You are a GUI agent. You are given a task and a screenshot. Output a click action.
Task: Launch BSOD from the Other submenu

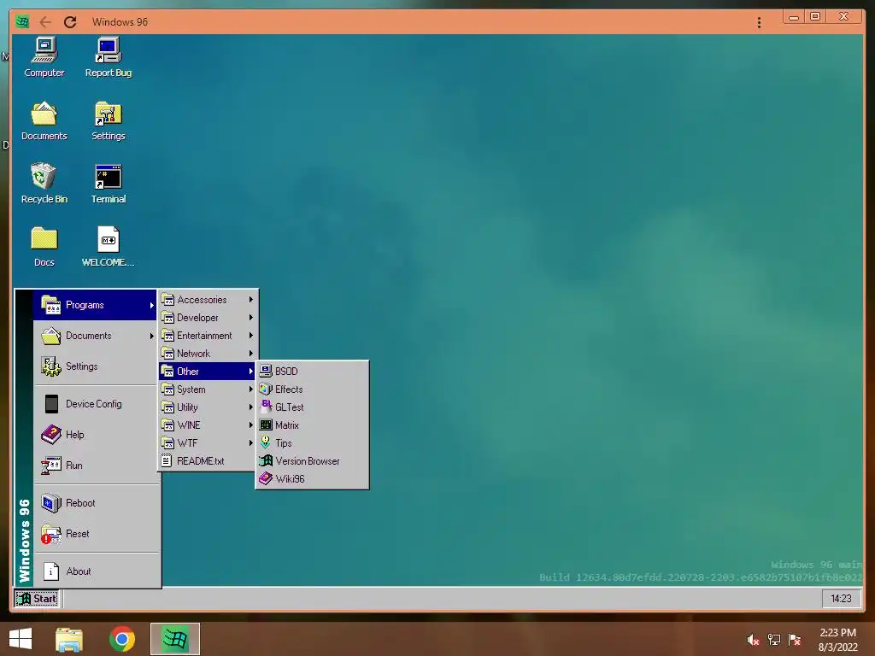(x=312, y=371)
